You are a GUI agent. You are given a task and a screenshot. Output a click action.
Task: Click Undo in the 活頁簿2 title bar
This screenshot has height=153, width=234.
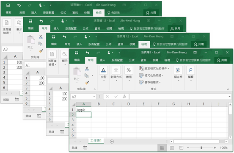88,53
